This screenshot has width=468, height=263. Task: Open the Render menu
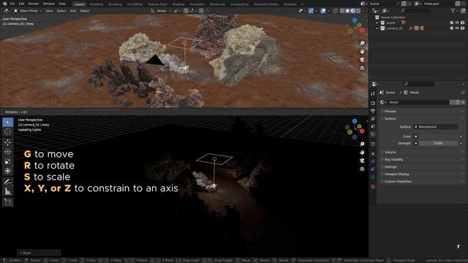34,4
